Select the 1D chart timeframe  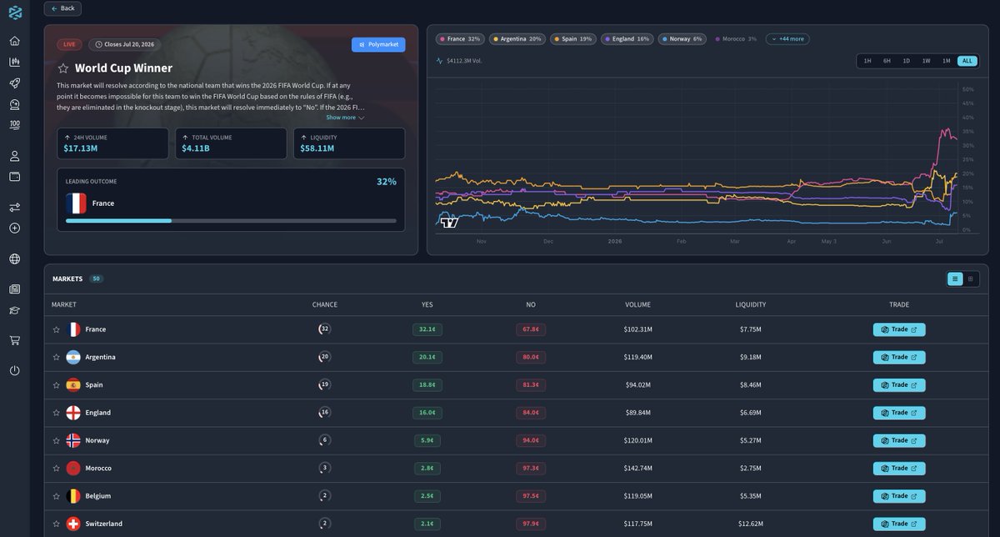point(907,61)
